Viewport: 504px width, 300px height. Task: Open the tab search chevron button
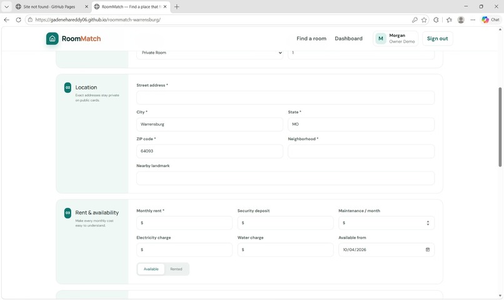pyautogui.click(x=6, y=6)
